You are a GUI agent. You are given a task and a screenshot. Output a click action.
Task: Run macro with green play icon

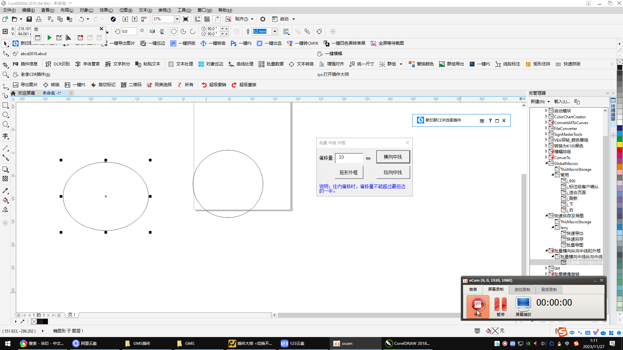tap(49, 38)
